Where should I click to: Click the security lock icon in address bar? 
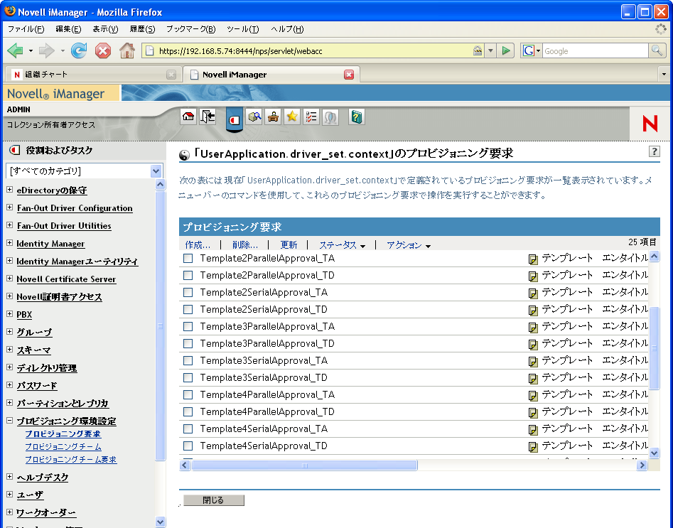pyautogui.click(x=478, y=50)
